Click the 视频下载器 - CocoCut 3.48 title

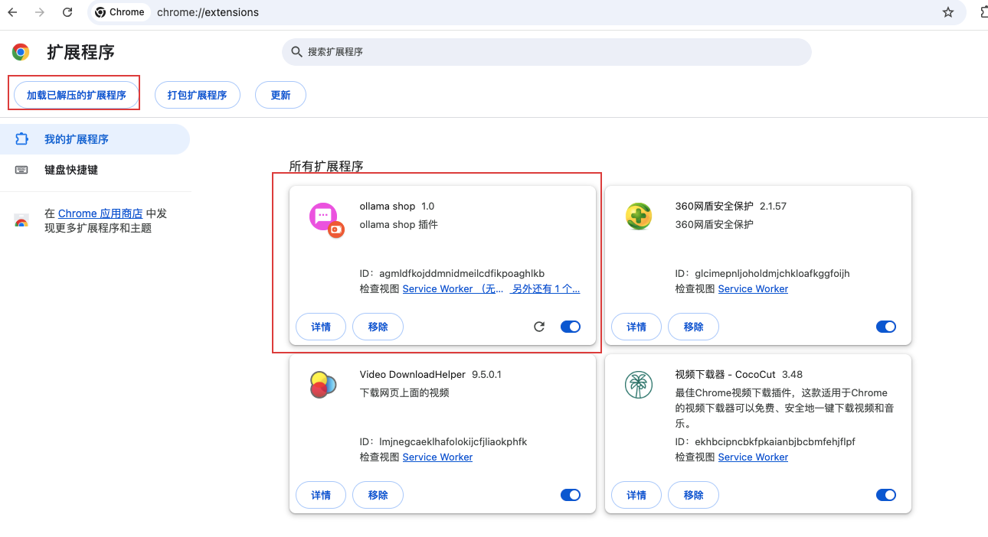coord(738,375)
